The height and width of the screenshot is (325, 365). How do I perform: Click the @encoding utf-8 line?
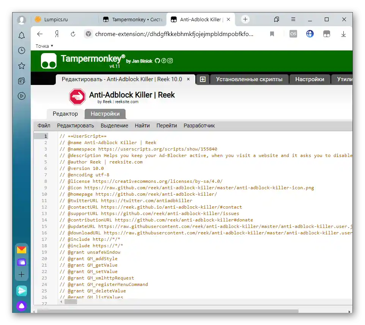[84, 175]
